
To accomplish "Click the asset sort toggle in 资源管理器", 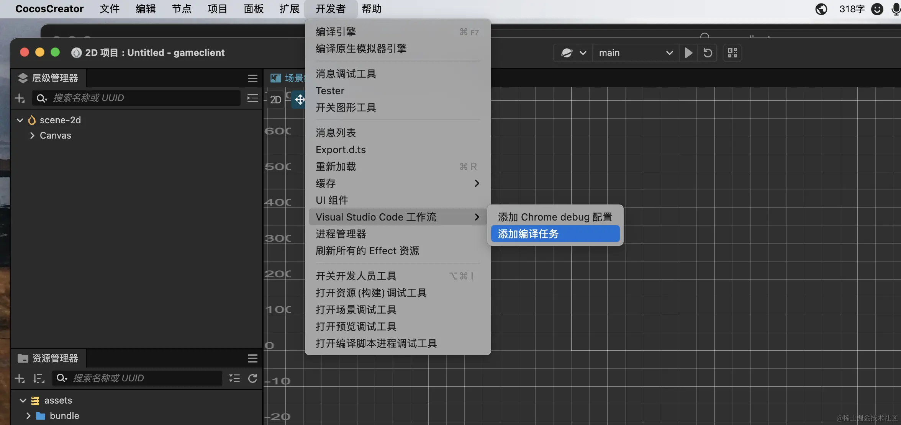I will point(38,378).
